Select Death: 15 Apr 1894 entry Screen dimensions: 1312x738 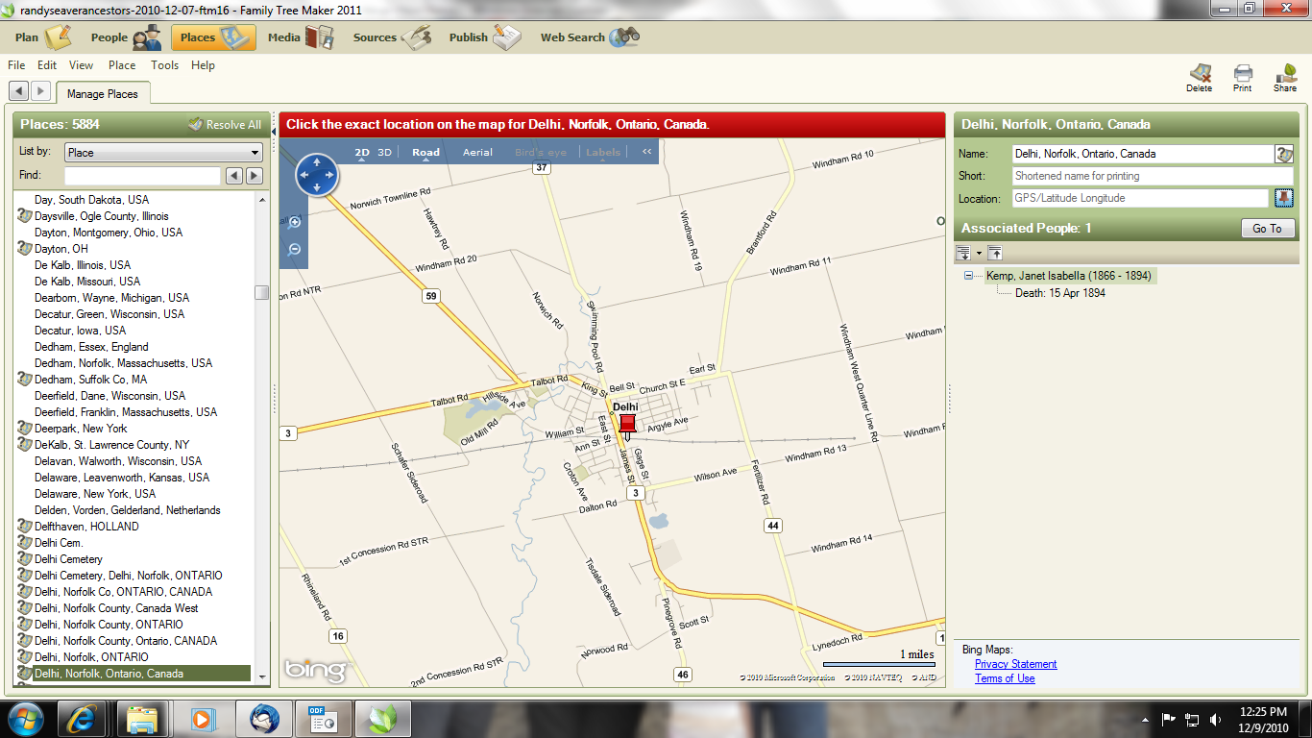(1060, 293)
